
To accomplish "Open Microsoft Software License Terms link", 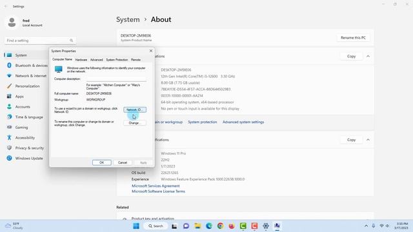I will (x=158, y=191).
